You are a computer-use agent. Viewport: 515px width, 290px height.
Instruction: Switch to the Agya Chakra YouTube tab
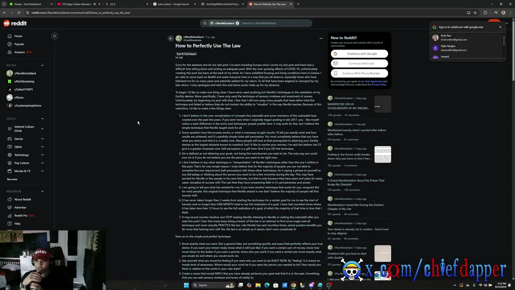pyautogui.click(x=78, y=4)
